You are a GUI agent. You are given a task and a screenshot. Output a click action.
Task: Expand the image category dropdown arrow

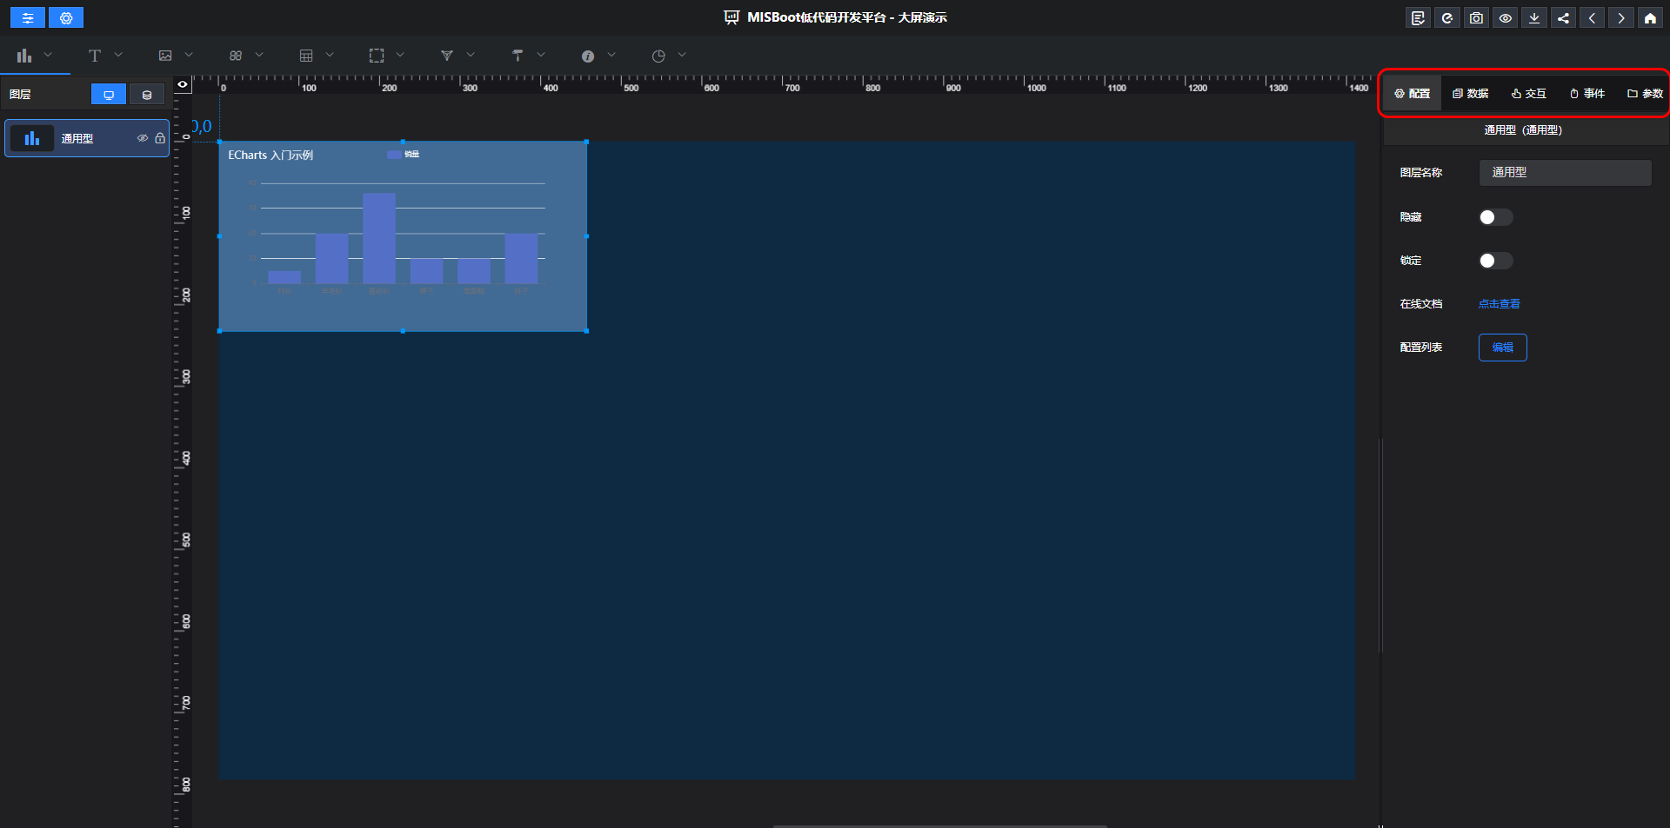[189, 55]
